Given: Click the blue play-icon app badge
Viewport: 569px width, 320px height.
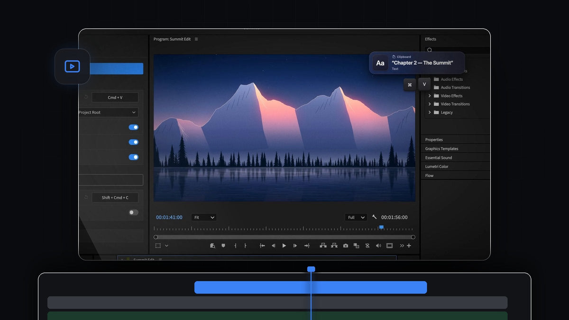Looking at the screenshot, I should click(72, 66).
